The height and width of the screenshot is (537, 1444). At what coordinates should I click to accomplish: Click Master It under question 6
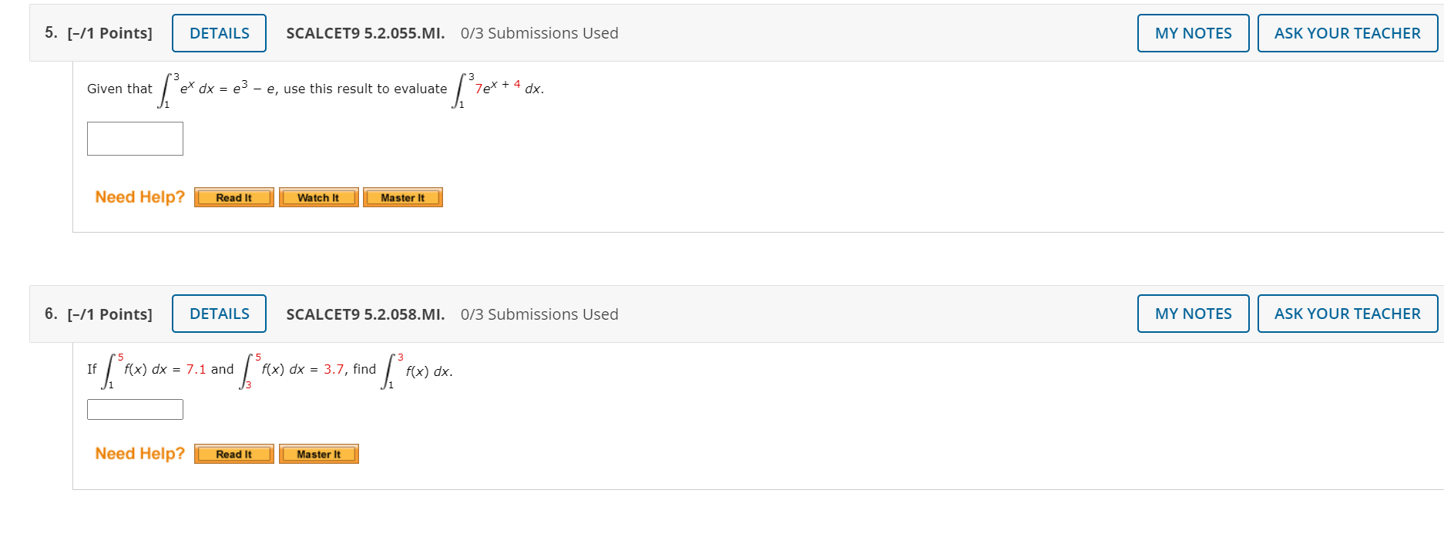[318, 455]
